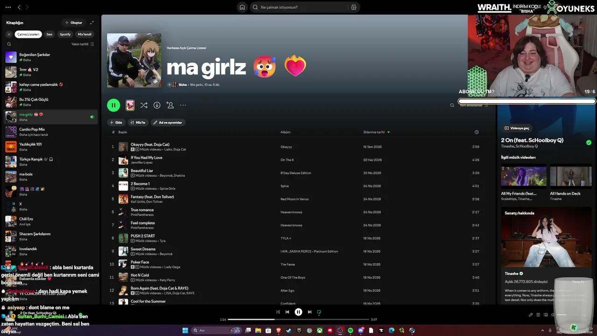Toggle repeat mode in the player bar
This screenshot has width=597, height=336.
tap(319, 312)
